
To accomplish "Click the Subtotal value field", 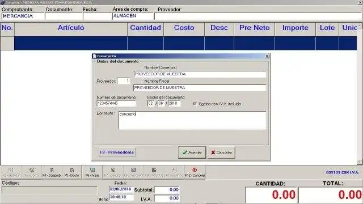I will [167, 190].
